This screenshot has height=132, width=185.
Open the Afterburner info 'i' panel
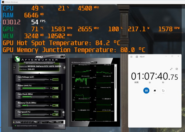tap(64, 67)
